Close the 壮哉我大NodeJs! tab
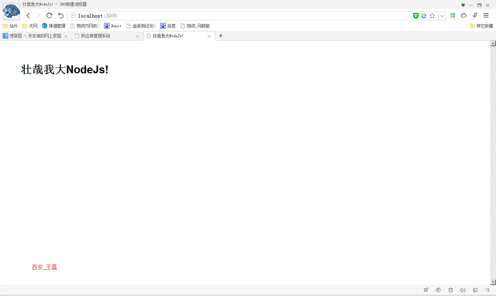This screenshot has width=496, height=296. click(209, 36)
